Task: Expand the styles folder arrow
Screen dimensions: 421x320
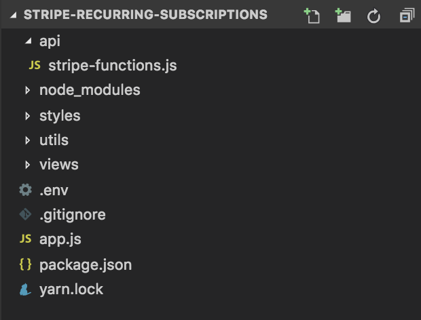Action: pyautogui.click(x=27, y=116)
